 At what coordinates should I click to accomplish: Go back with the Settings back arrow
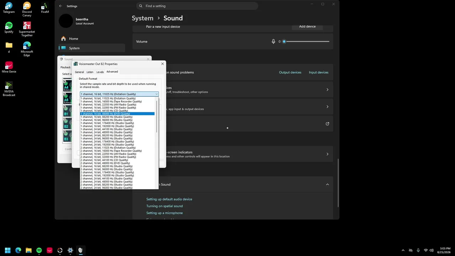(60, 6)
